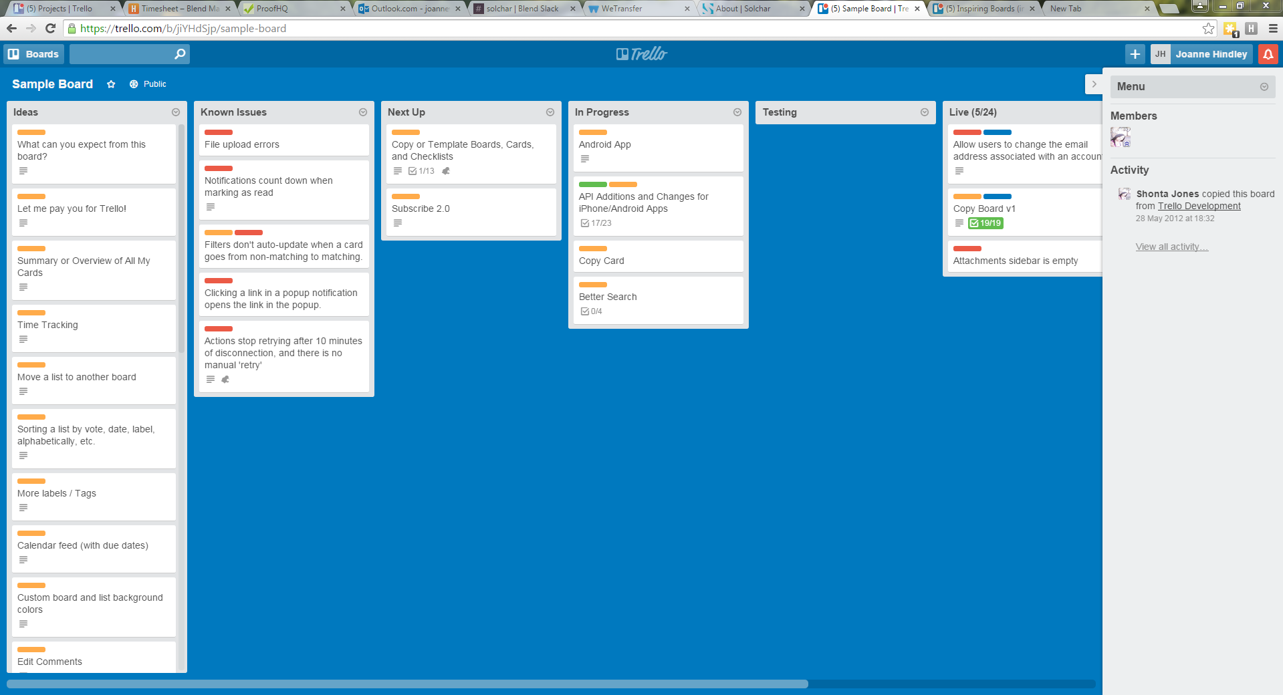
Task: Open Move a list to another board card
Action: click(94, 380)
